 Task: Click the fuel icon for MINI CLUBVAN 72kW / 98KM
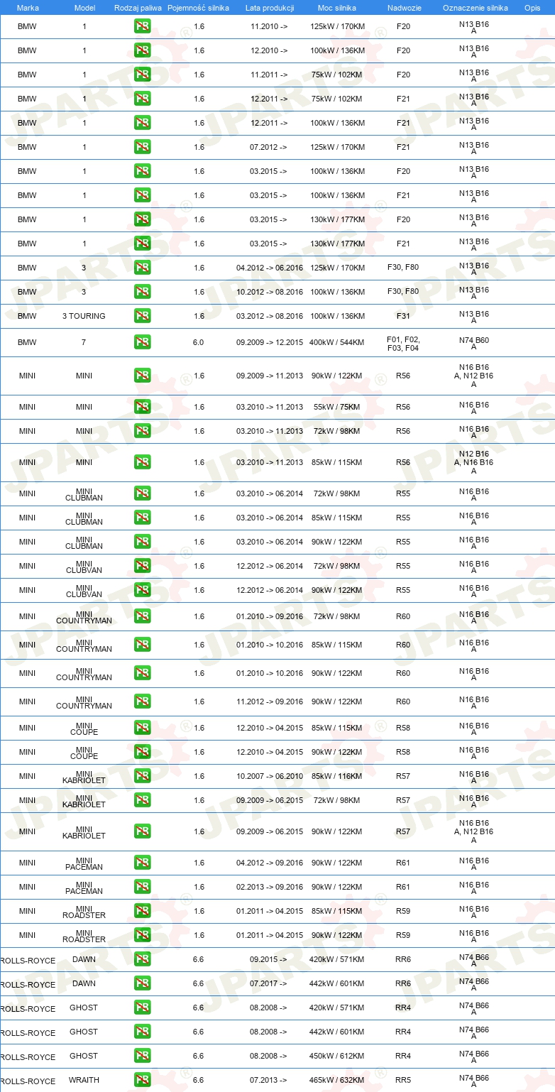[142, 566]
